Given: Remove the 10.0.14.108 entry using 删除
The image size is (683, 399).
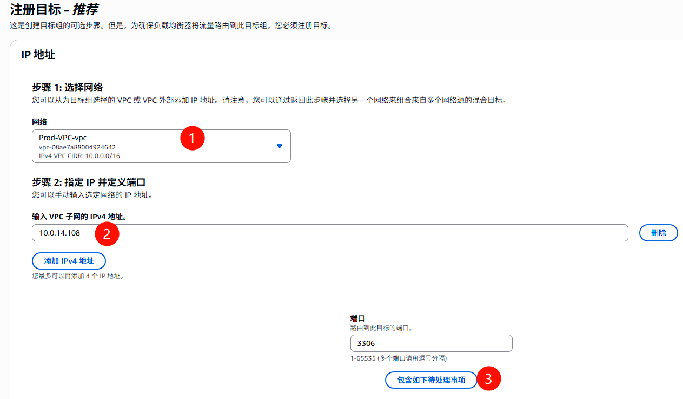Looking at the screenshot, I should (x=658, y=232).
